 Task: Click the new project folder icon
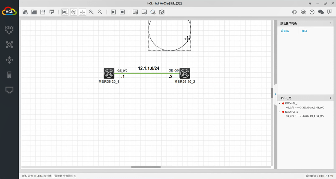click(25, 12)
